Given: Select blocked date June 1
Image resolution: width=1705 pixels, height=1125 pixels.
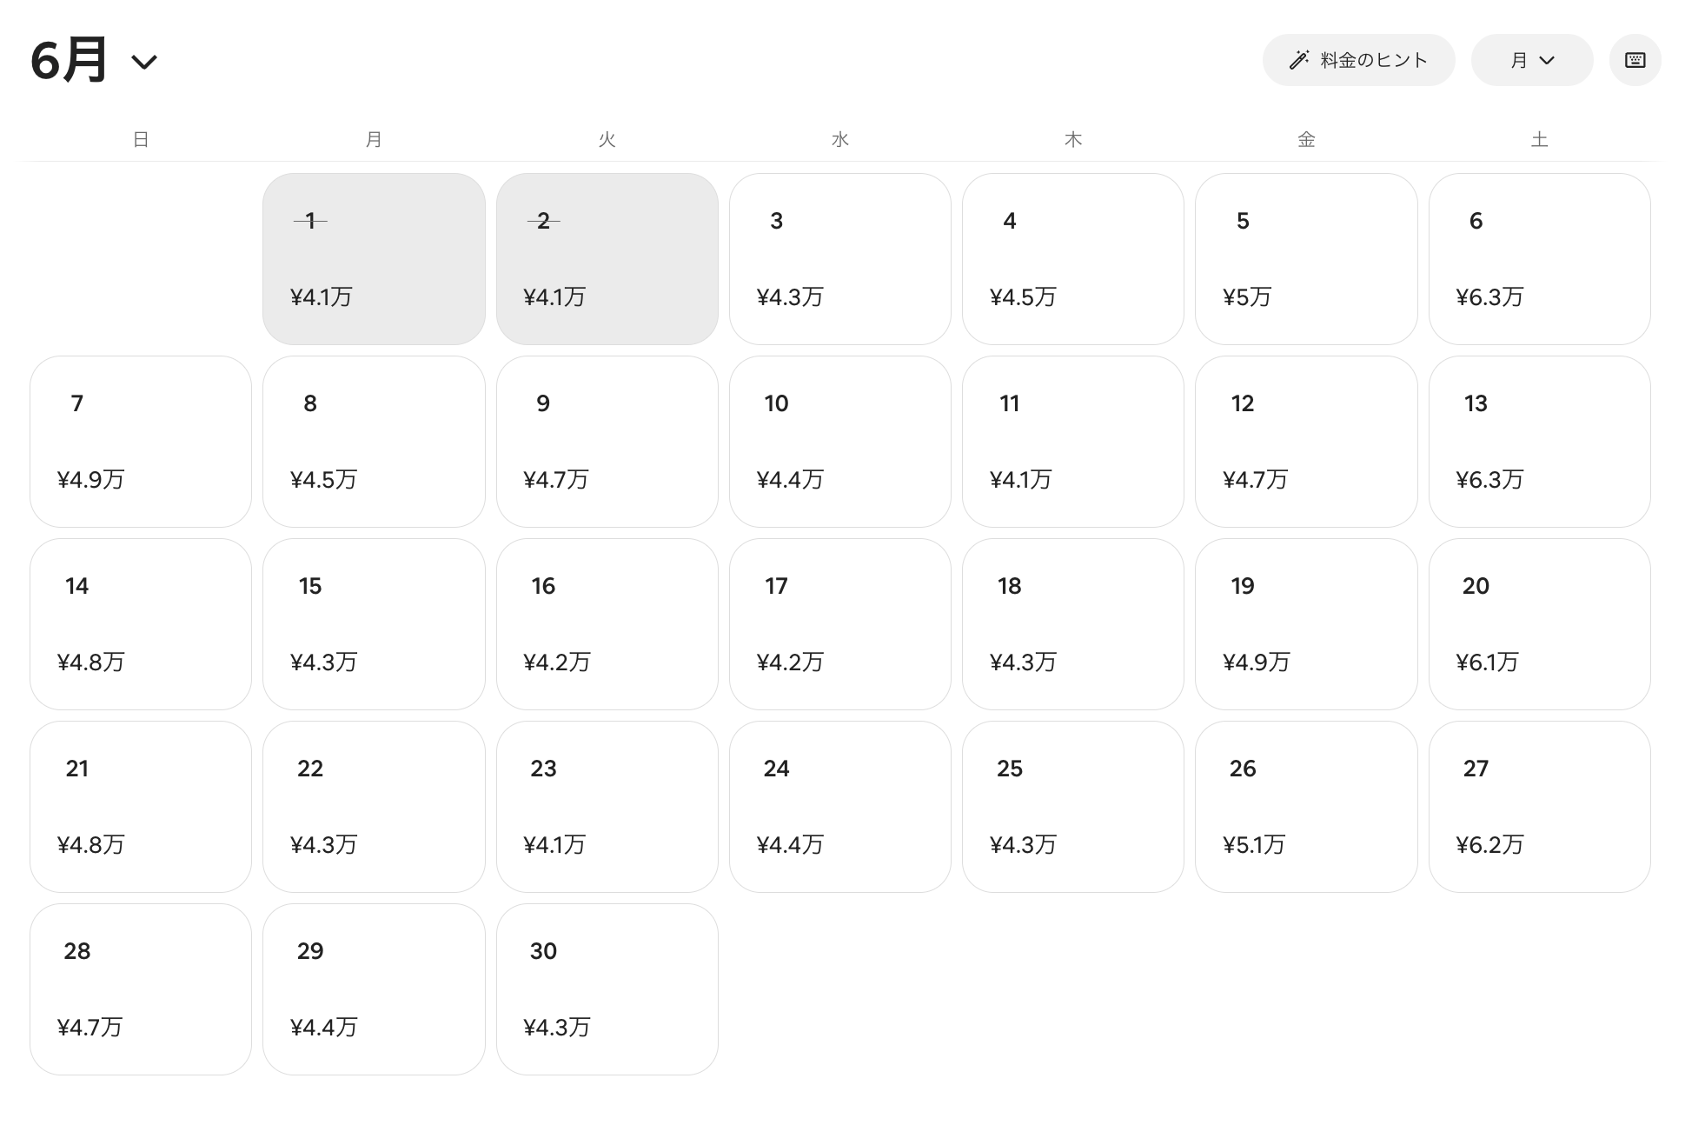Looking at the screenshot, I should [374, 259].
